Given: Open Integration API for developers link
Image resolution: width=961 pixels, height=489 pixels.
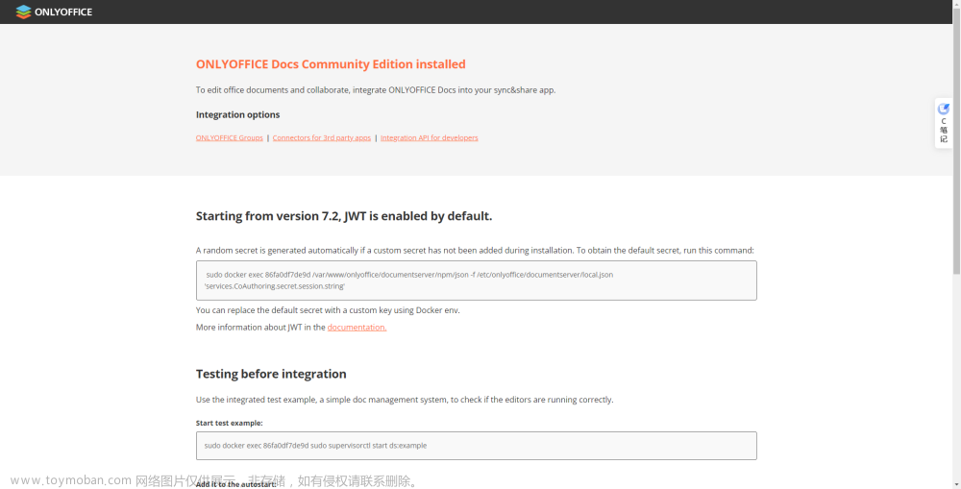Looking at the screenshot, I should [x=429, y=138].
